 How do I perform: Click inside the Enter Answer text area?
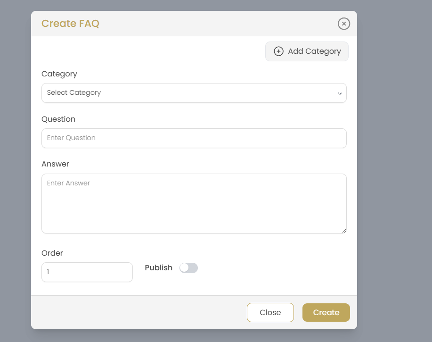click(194, 203)
